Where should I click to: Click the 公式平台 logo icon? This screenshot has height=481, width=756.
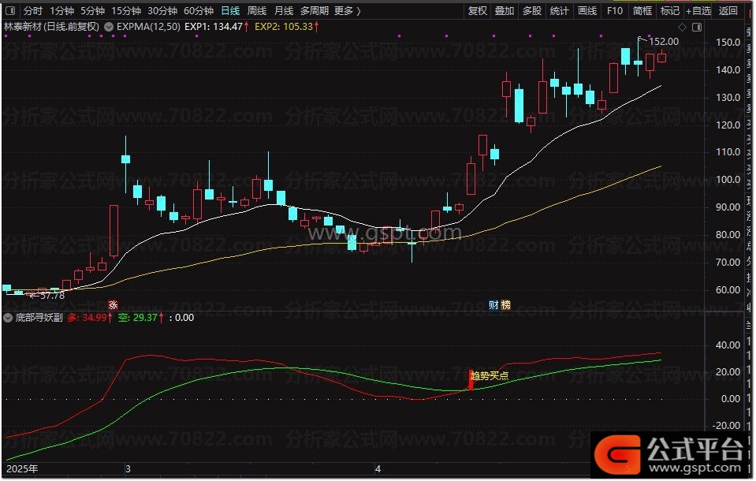(618, 453)
